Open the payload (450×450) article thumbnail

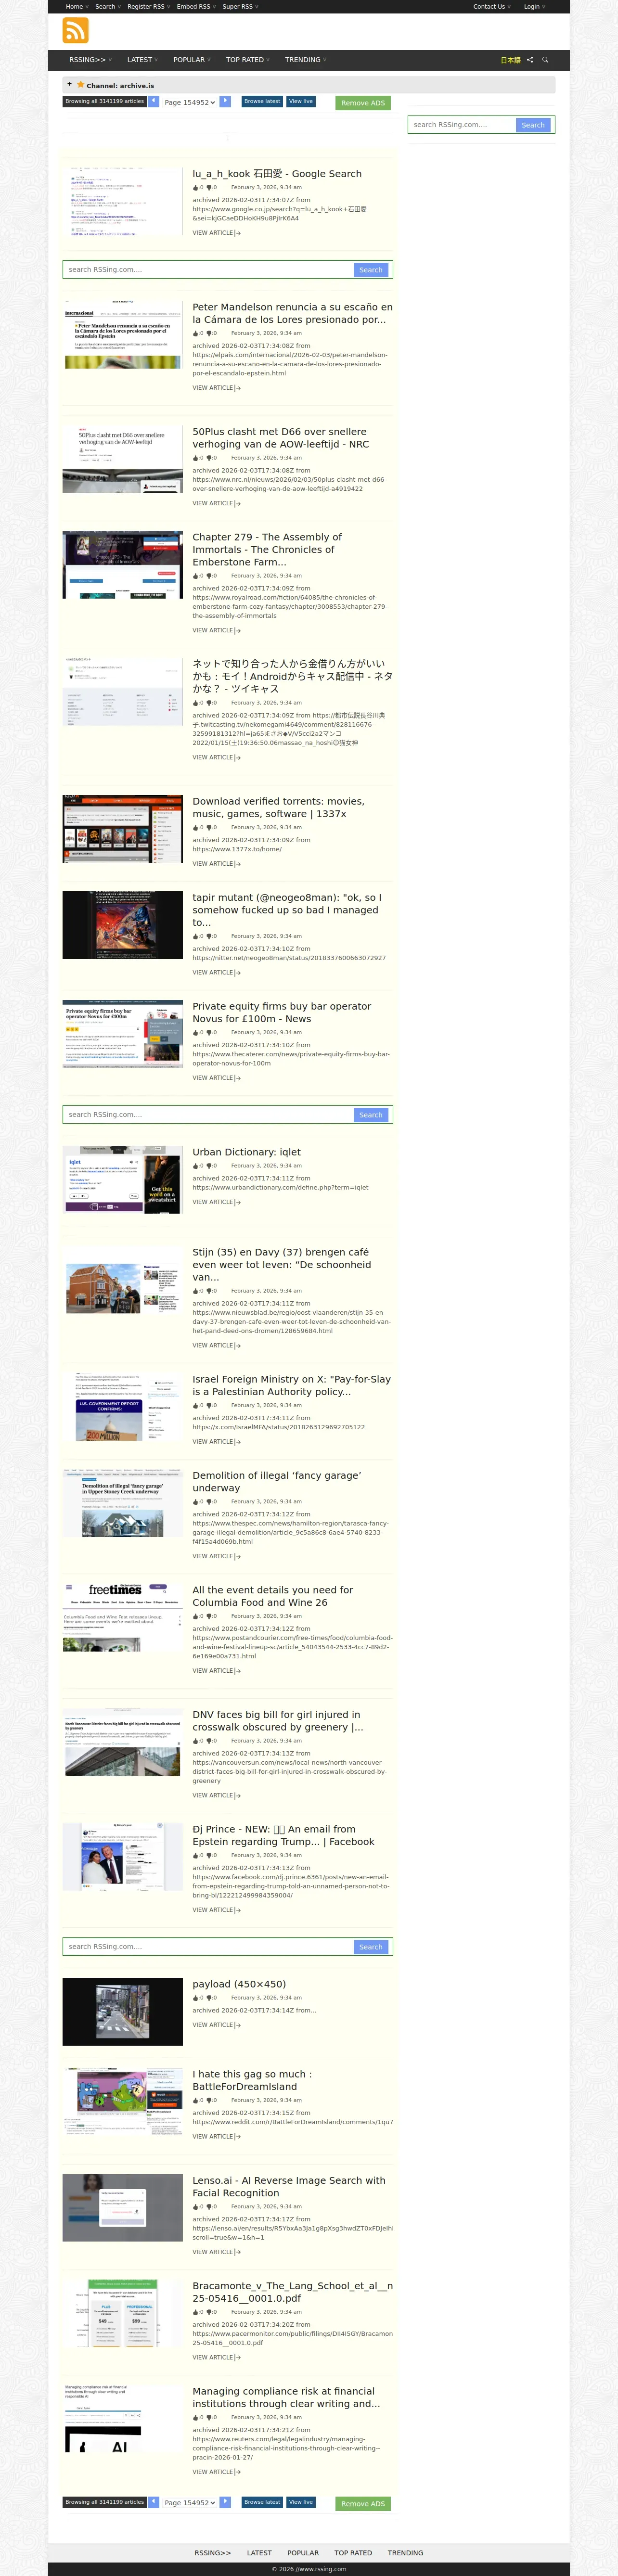tap(123, 2012)
